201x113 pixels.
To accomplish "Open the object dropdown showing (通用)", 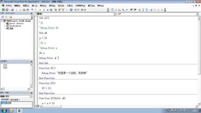I will tap(115, 14).
